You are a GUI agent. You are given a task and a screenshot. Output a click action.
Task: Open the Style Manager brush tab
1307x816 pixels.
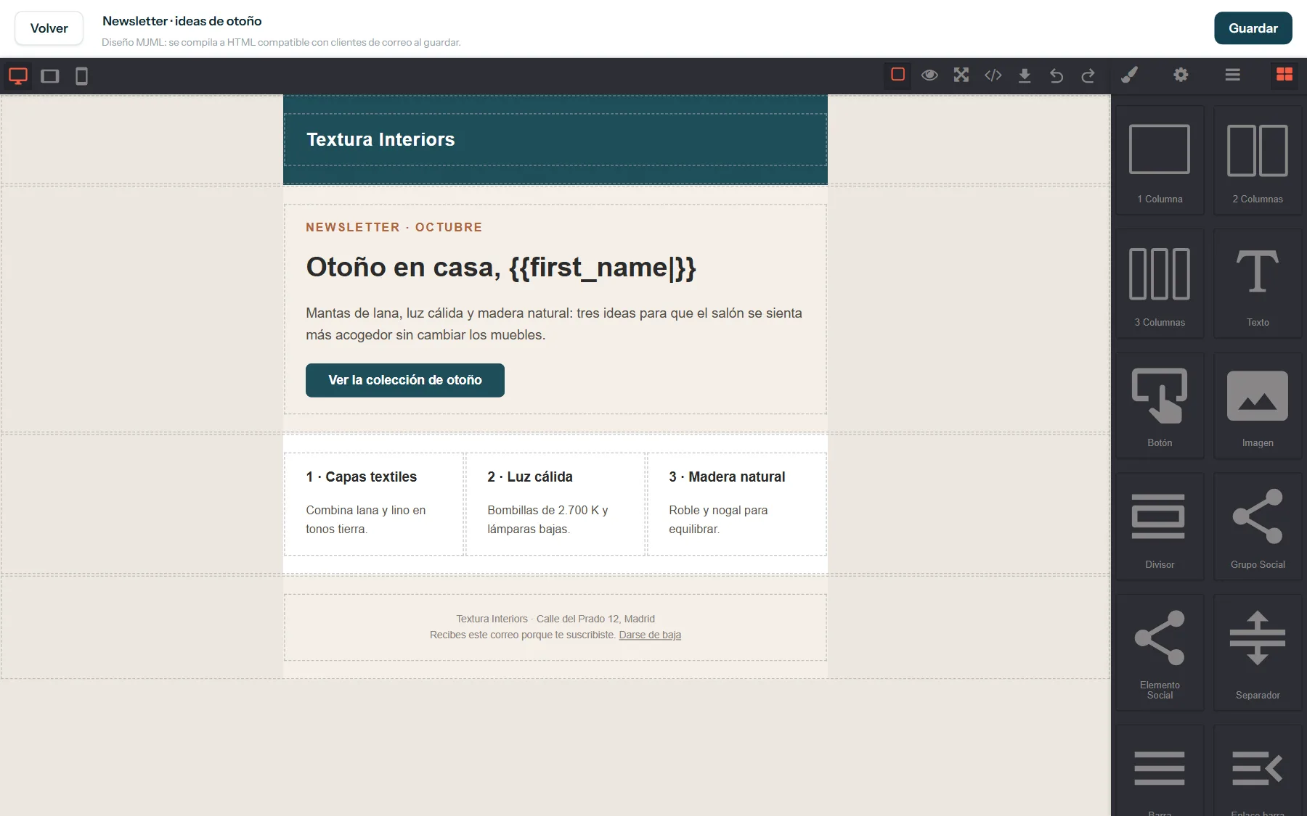(x=1129, y=75)
